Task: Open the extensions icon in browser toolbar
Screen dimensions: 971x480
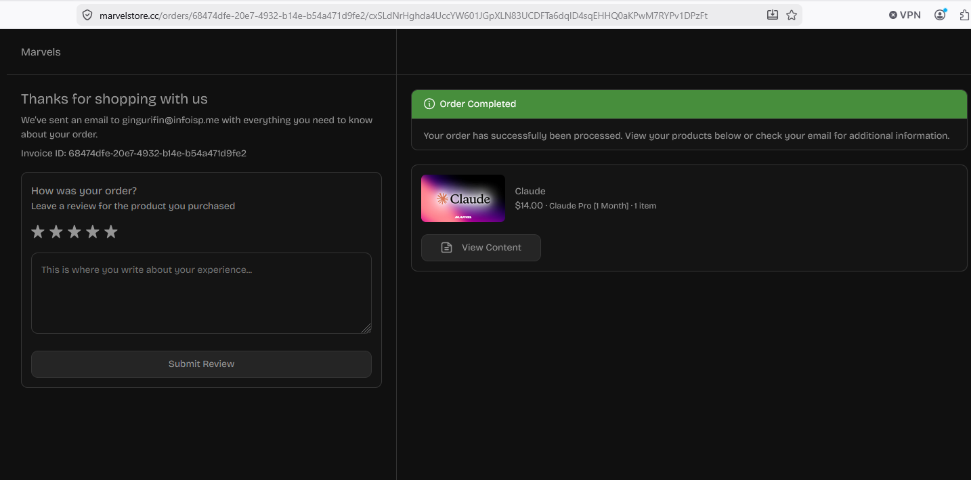Action: 965,15
